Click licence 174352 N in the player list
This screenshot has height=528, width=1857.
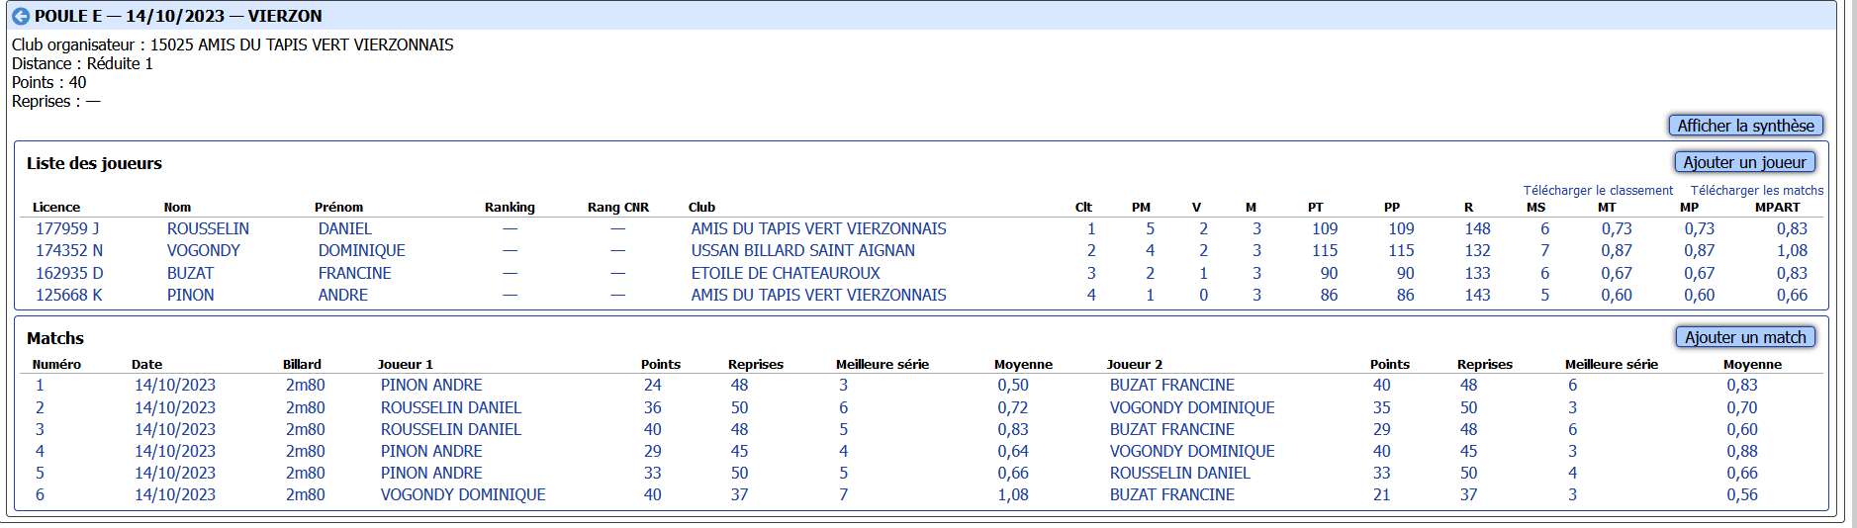69,250
